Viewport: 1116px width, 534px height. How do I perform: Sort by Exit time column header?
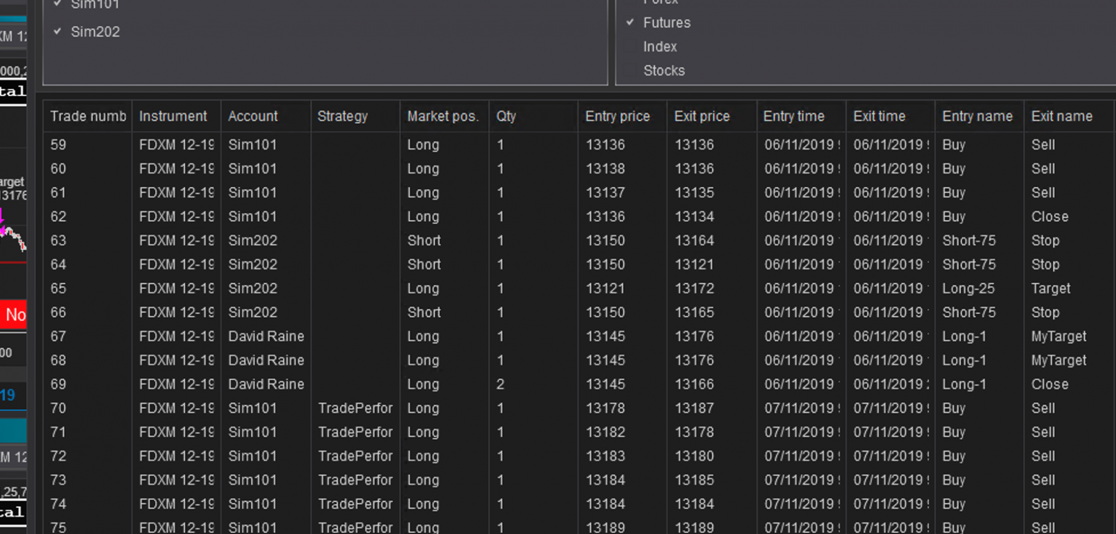pos(891,116)
